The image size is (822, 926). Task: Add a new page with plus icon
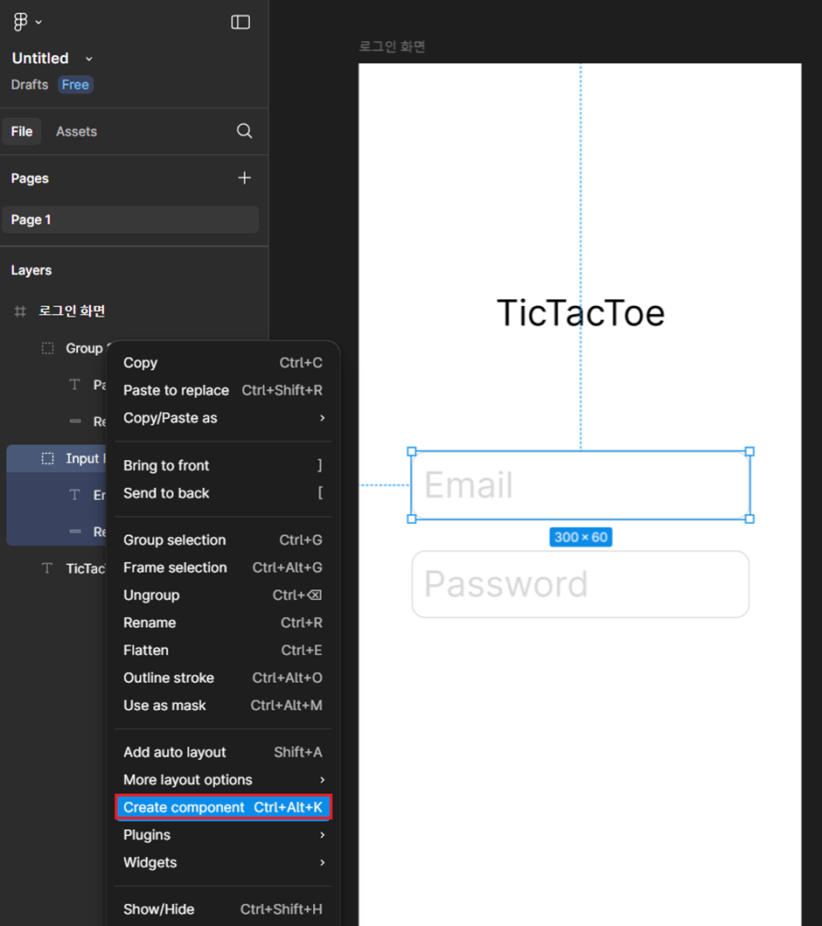245,178
